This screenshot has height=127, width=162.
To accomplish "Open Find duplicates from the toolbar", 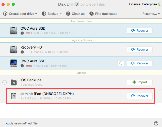I will (103, 14).
